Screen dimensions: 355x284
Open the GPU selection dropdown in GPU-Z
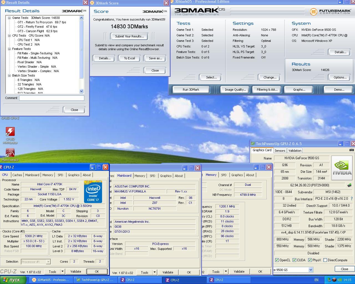(x=311, y=270)
